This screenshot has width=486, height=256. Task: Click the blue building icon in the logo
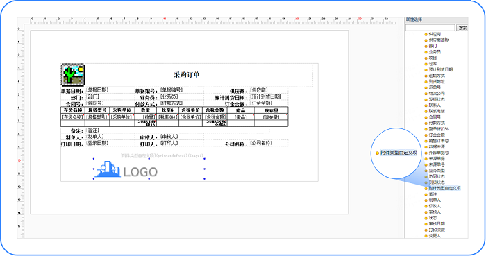coord(108,169)
